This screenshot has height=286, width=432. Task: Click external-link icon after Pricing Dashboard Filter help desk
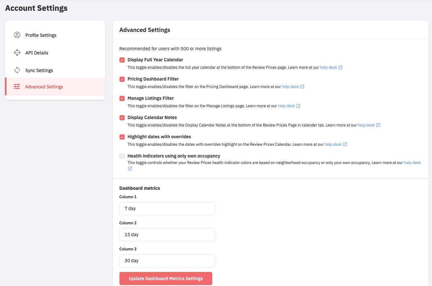point(302,87)
